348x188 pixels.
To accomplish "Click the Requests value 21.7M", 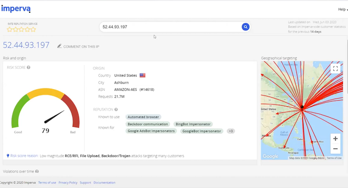I will point(119,97).
